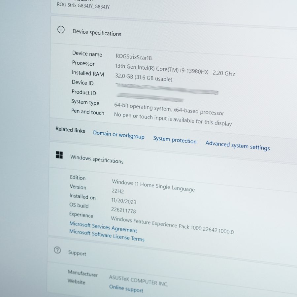Image resolution: width=297 pixels, height=297 pixels.
Task: Select the install date 11/20/2023
Action: tap(124, 201)
